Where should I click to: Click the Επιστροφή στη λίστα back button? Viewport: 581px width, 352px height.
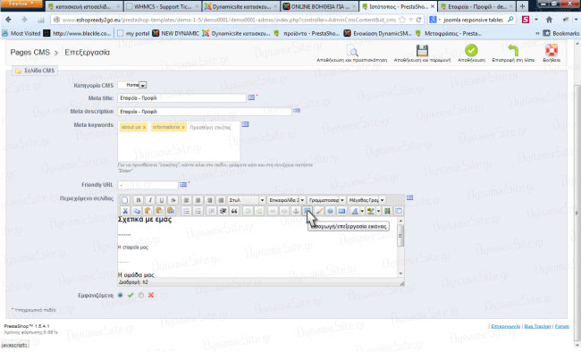(513, 54)
